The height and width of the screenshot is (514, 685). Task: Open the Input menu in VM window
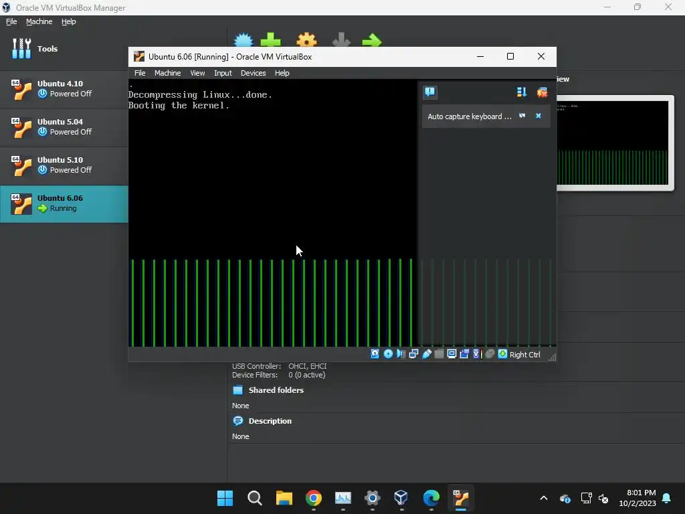[223, 73]
